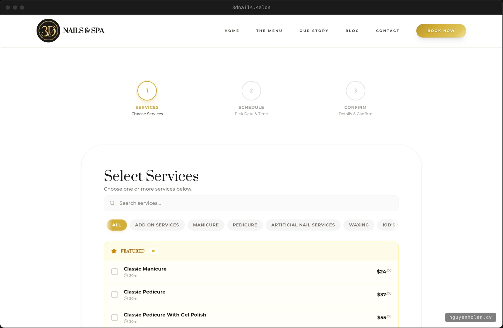Click clock icon under Classic Pedicure With Gel Polish
Image resolution: width=503 pixels, height=328 pixels.
126,321
